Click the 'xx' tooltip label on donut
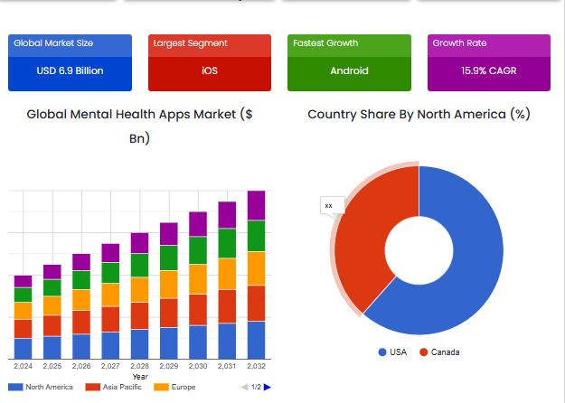This screenshot has height=403, width=565. 328,206
